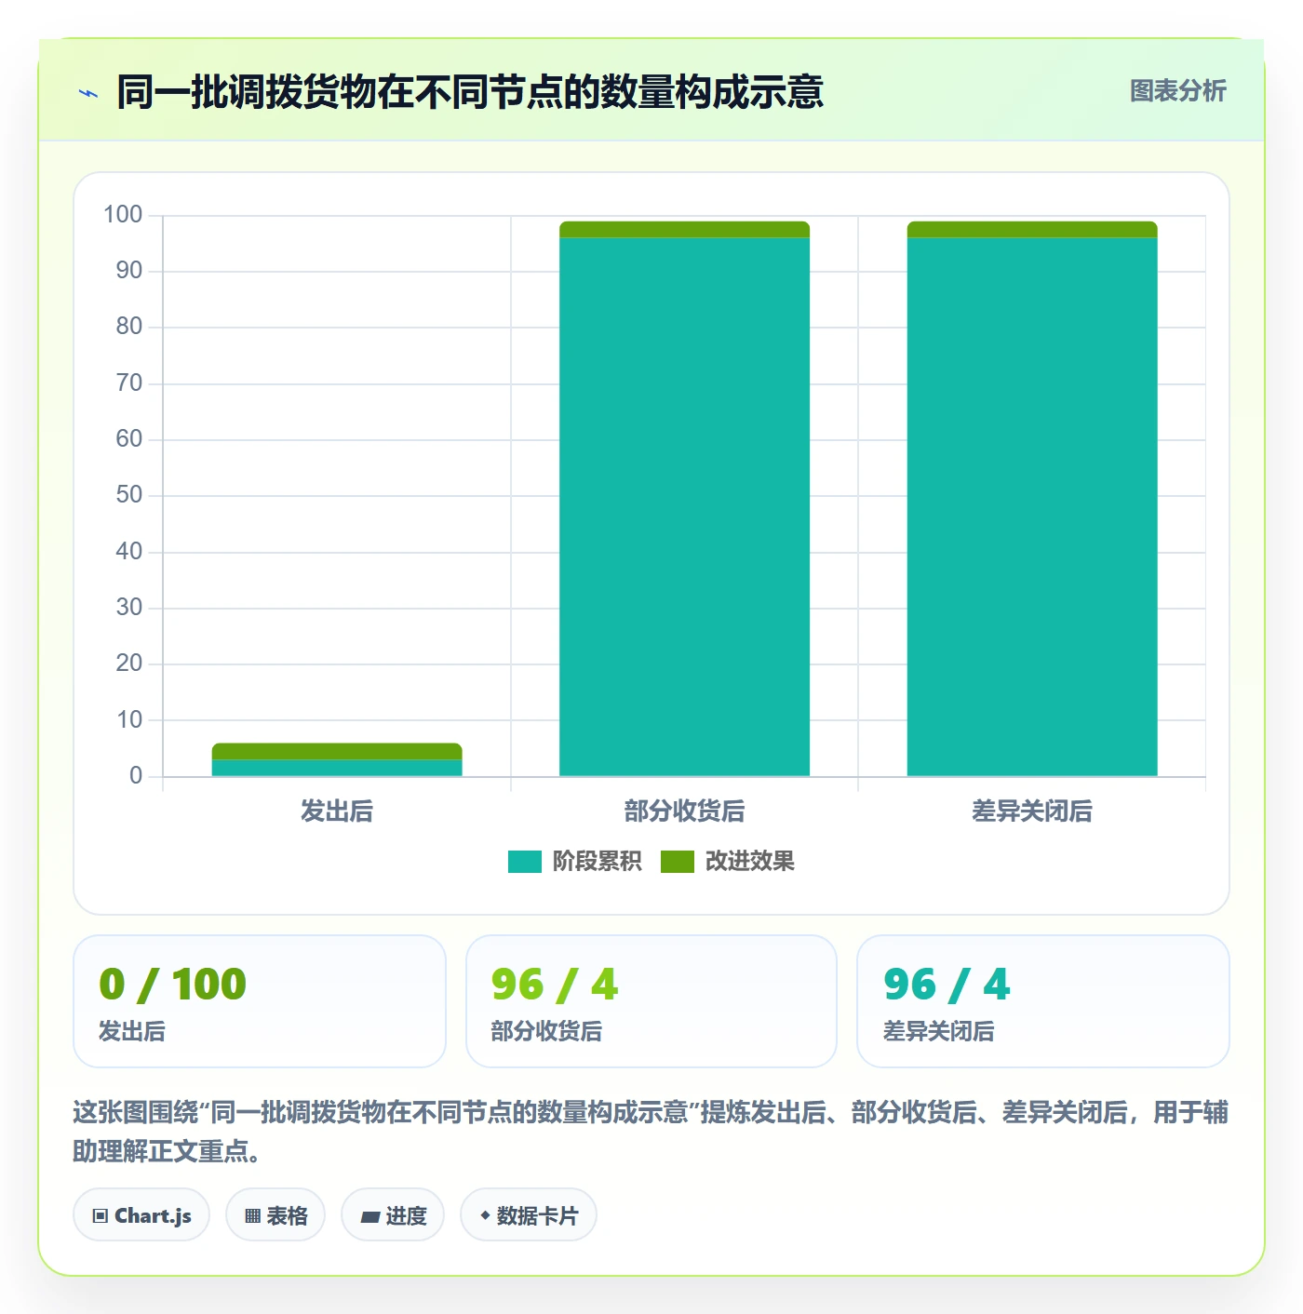Click the 改进效果 legend label
Image resolution: width=1303 pixels, height=1314 pixels.
pos(749,862)
